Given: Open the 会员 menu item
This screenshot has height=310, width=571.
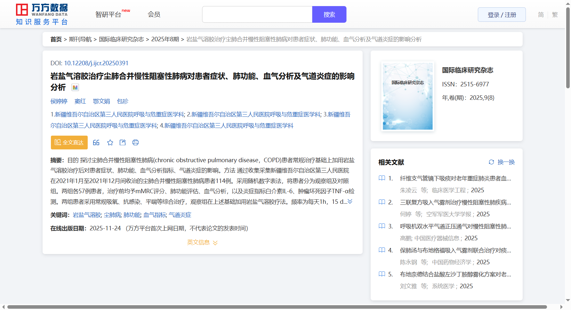Looking at the screenshot, I should point(154,14).
